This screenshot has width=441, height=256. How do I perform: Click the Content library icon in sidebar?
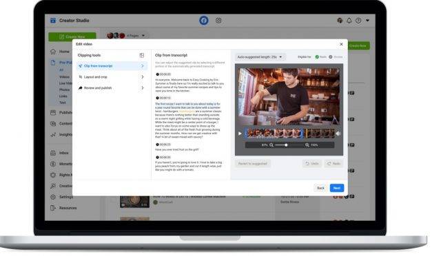pyautogui.click(x=53, y=124)
